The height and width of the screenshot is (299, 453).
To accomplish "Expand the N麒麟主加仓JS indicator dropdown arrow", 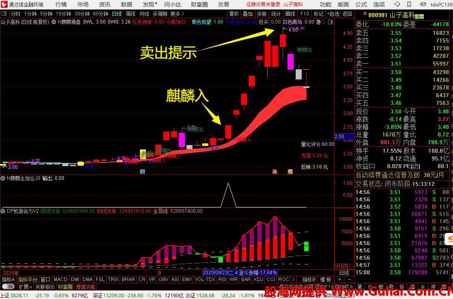I will click(3, 178).
